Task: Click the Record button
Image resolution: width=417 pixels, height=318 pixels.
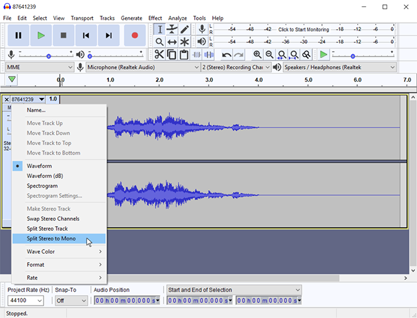Action: point(134,35)
